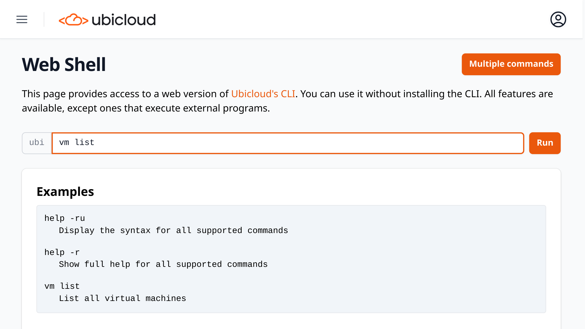The width and height of the screenshot is (585, 329).
Task: Click the Web Shell page heading
Action: click(64, 65)
